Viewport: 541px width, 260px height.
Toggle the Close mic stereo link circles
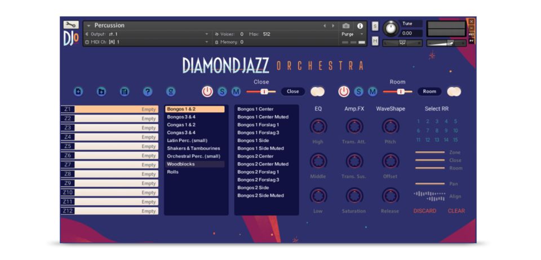click(318, 91)
